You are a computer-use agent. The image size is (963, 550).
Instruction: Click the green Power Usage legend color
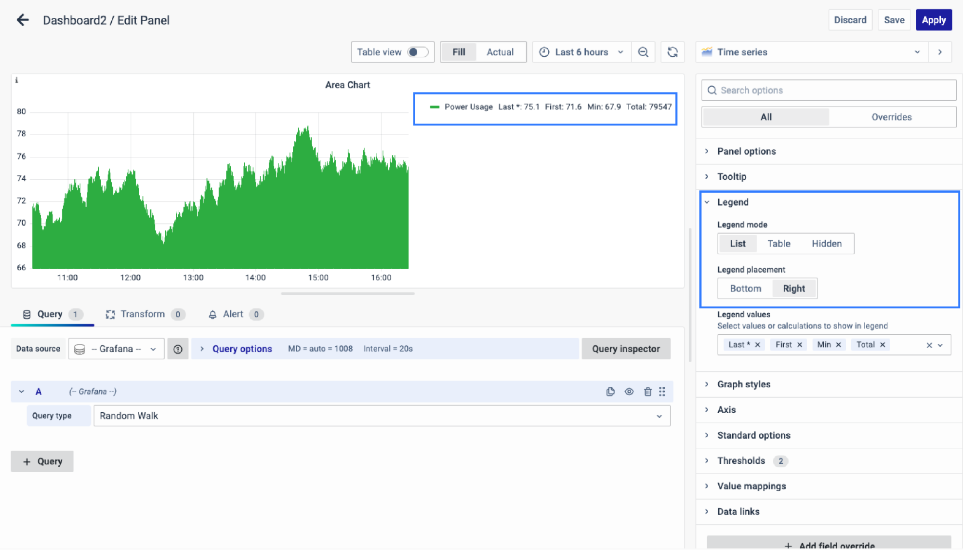(x=435, y=107)
